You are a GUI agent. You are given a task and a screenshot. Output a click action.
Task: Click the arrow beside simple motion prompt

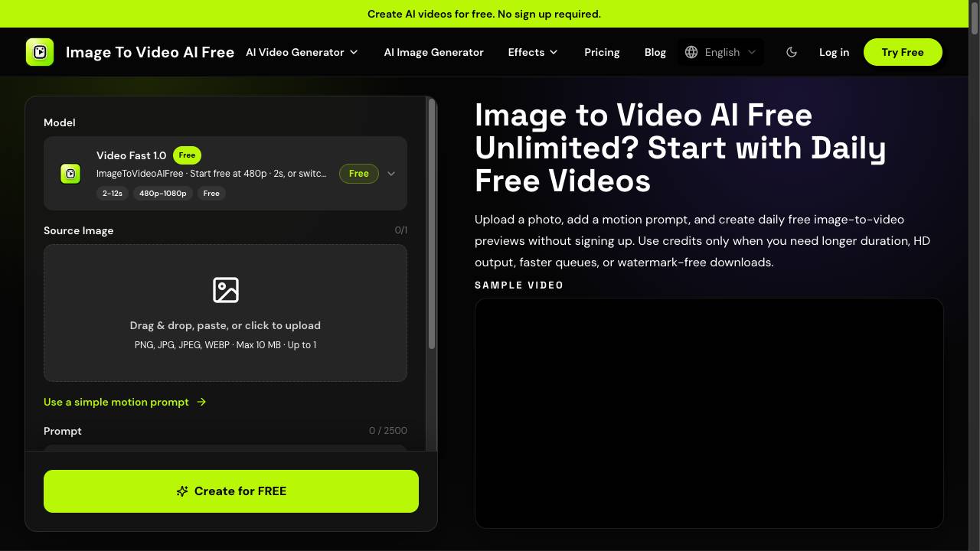pyautogui.click(x=201, y=402)
